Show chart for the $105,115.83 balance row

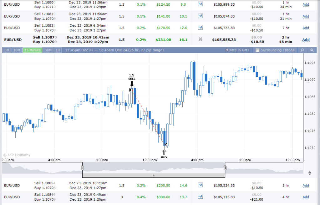pyautogui.click(x=201, y=197)
